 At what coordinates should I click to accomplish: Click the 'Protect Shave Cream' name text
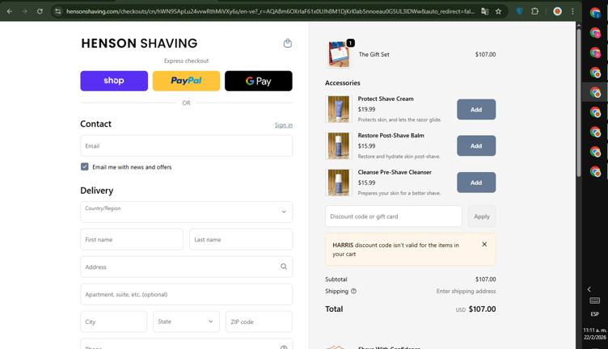[386, 99]
